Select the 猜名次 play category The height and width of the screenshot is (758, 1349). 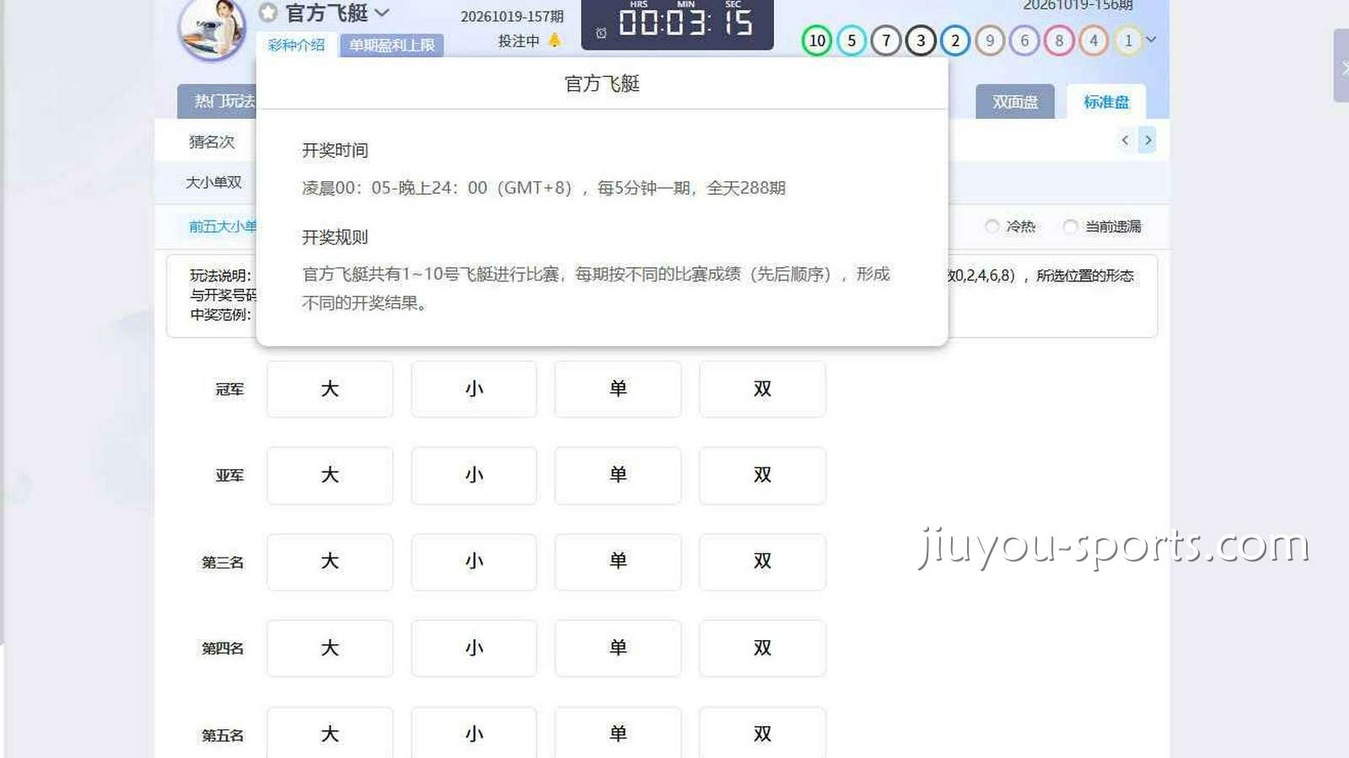click(212, 141)
